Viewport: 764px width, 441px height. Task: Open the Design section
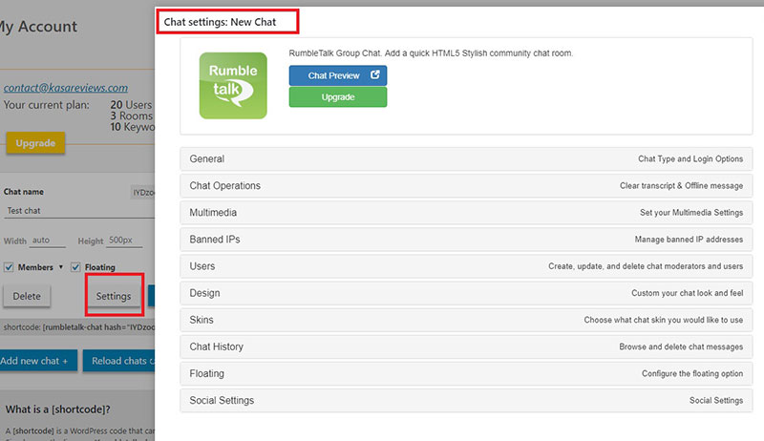pos(466,293)
